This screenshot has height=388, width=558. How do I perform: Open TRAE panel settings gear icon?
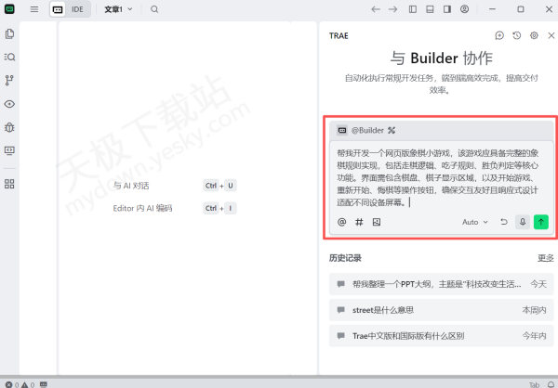(534, 35)
